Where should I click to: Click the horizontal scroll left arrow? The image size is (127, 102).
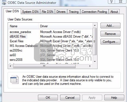(x=10, y=66)
